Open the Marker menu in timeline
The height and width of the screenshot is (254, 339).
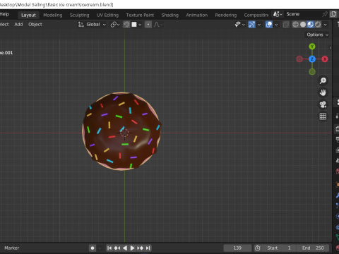pos(12,248)
